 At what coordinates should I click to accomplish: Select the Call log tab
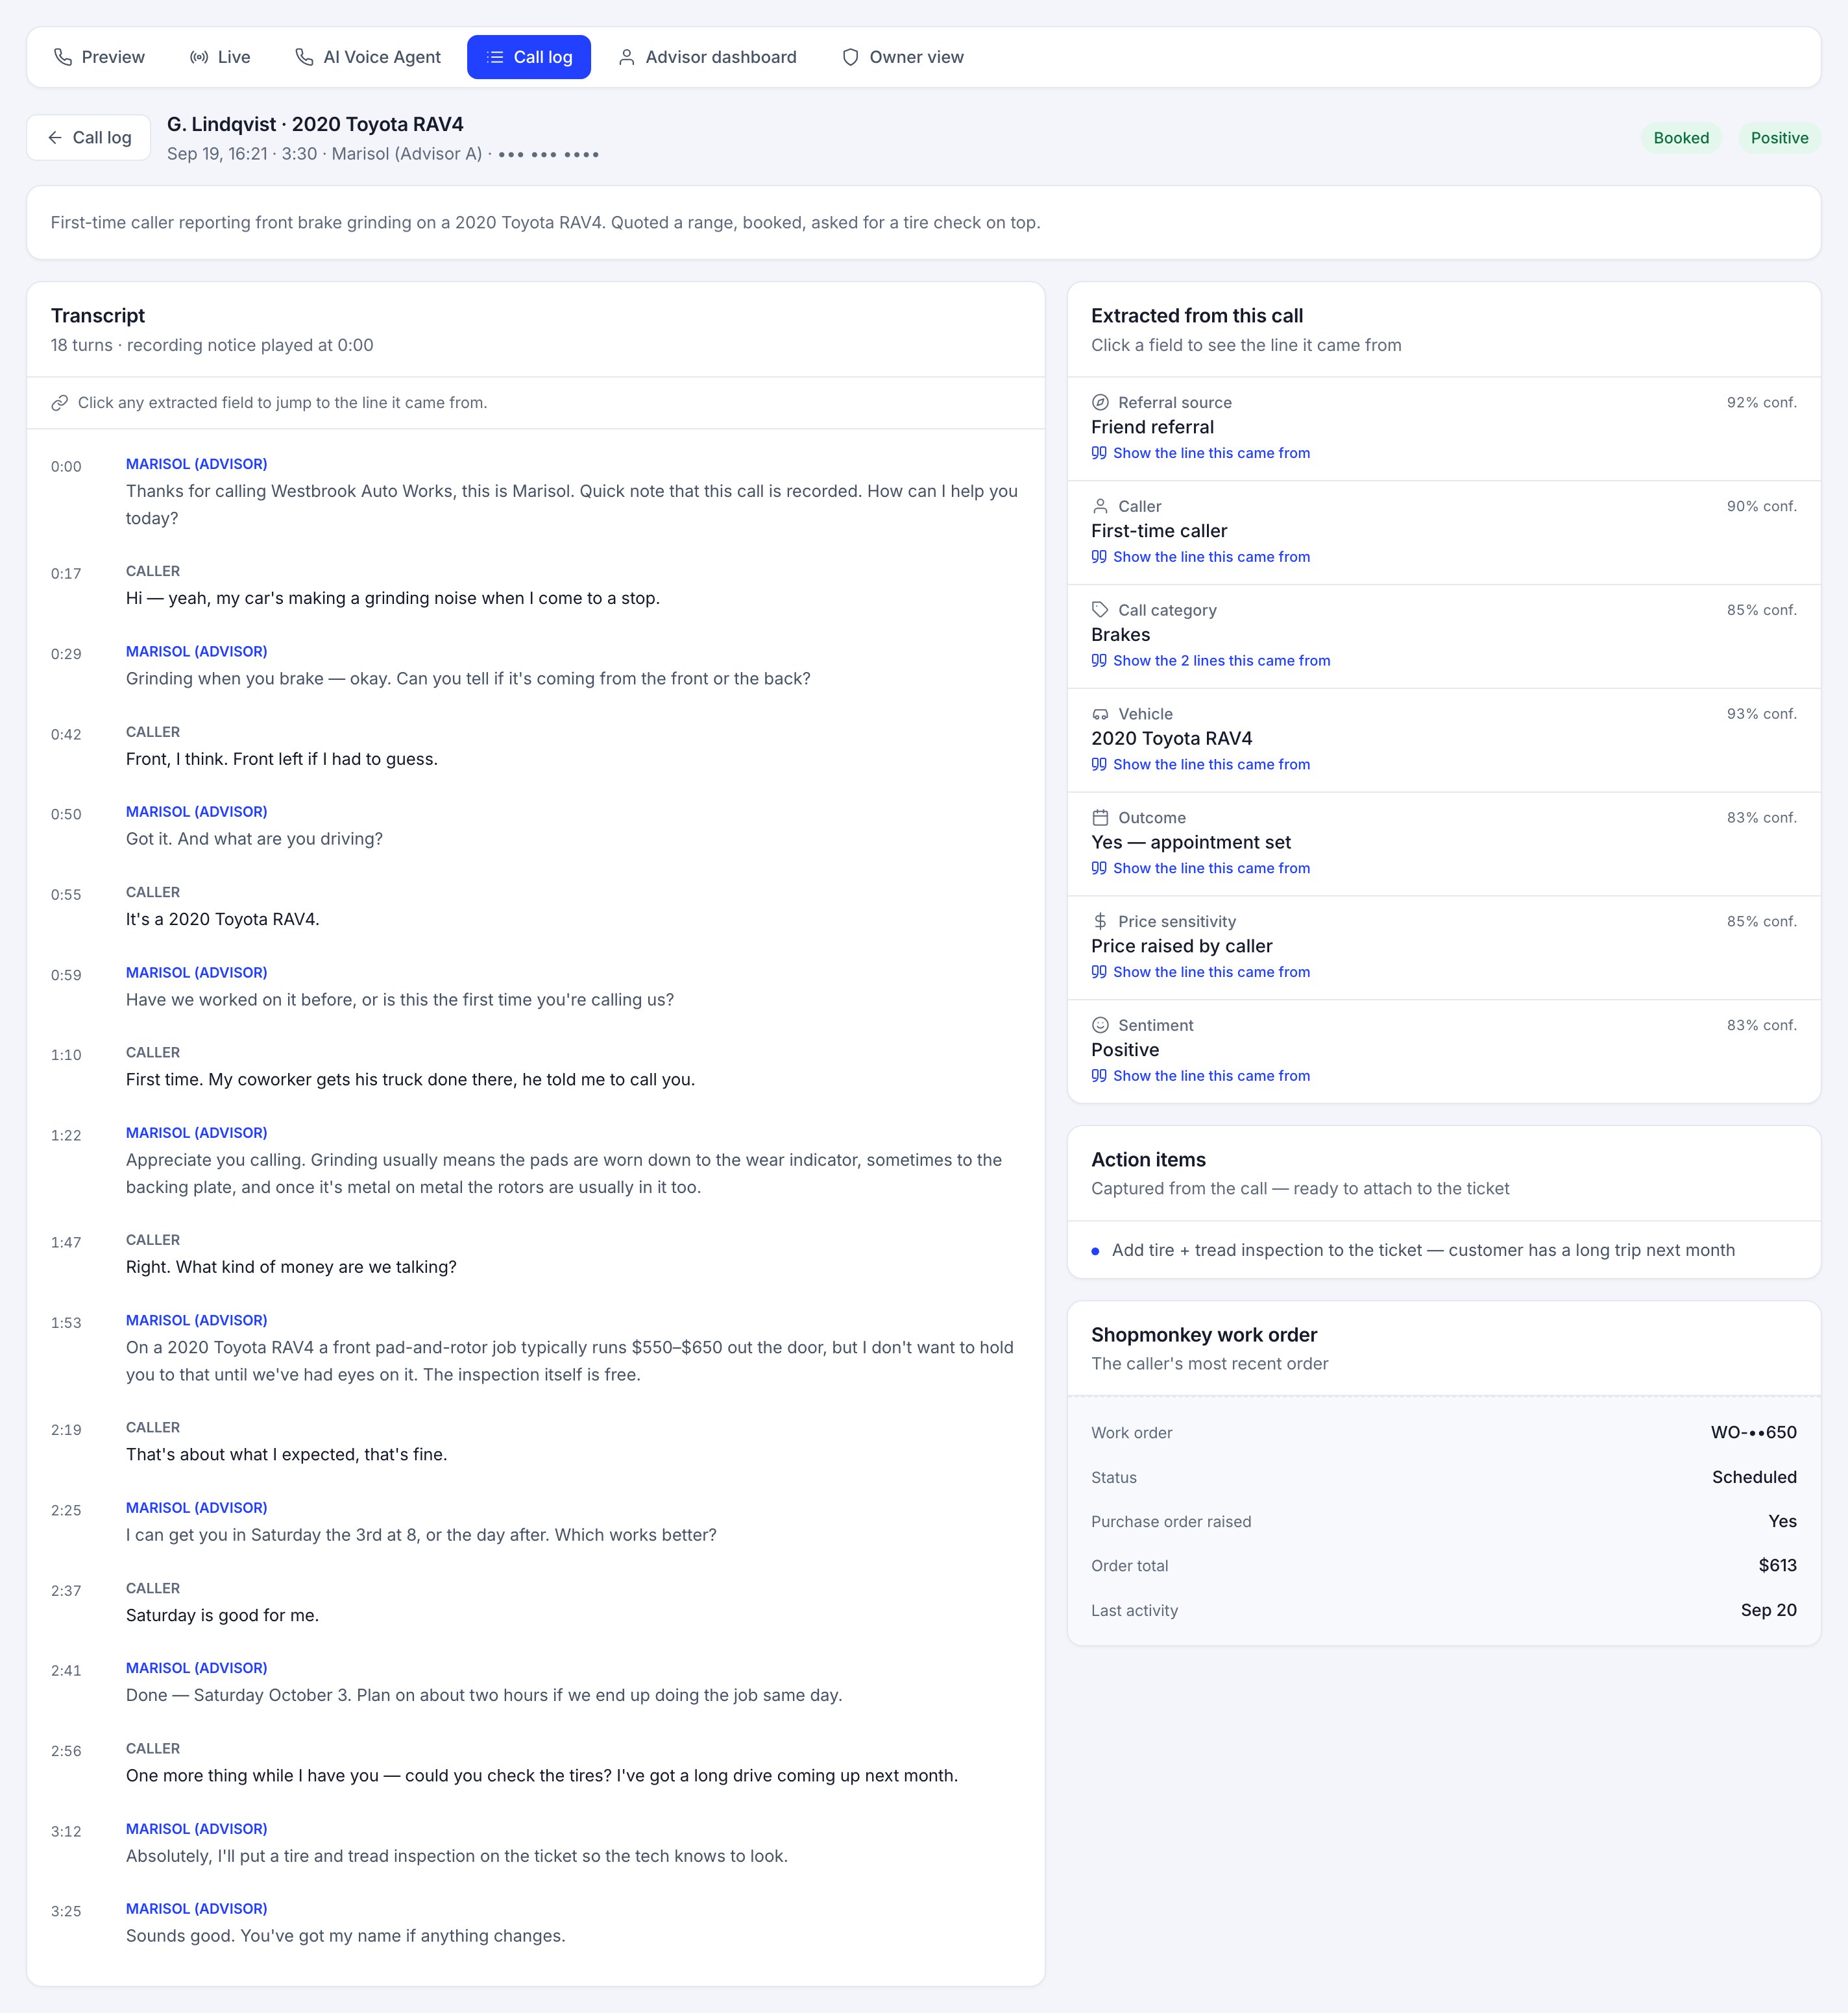click(528, 57)
